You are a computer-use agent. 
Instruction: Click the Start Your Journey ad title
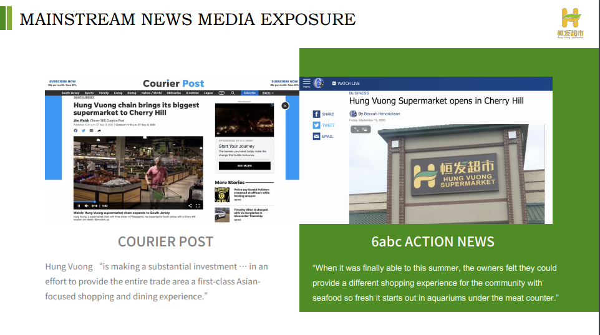(x=236, y=146)
